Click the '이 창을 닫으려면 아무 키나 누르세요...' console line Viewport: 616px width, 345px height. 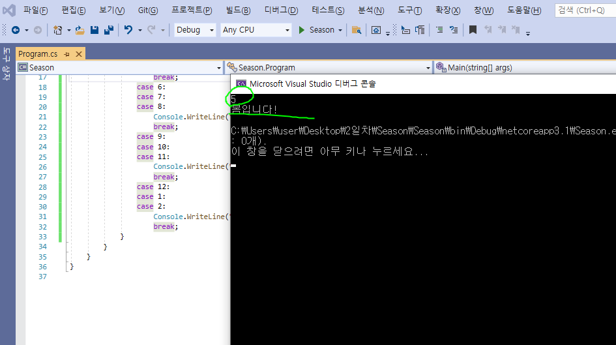[x=330, y=152]
